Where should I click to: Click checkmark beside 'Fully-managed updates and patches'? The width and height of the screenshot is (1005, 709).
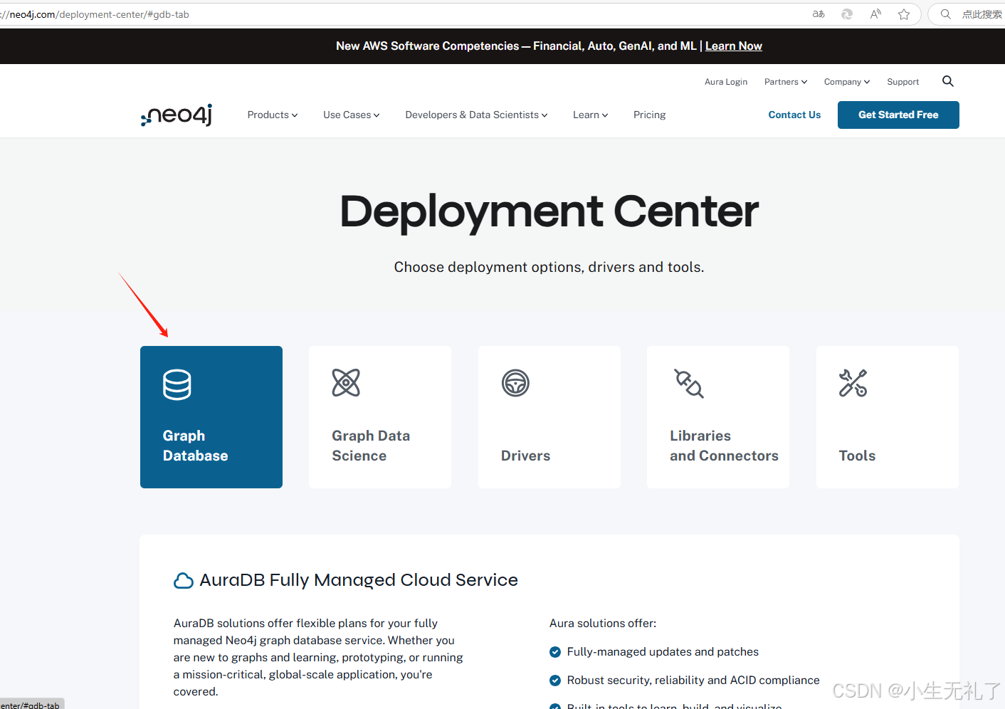[x=555, y=652]
